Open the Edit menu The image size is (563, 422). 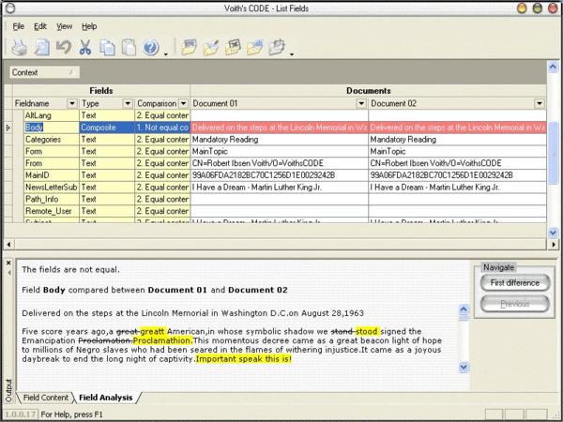pos(40,26)
